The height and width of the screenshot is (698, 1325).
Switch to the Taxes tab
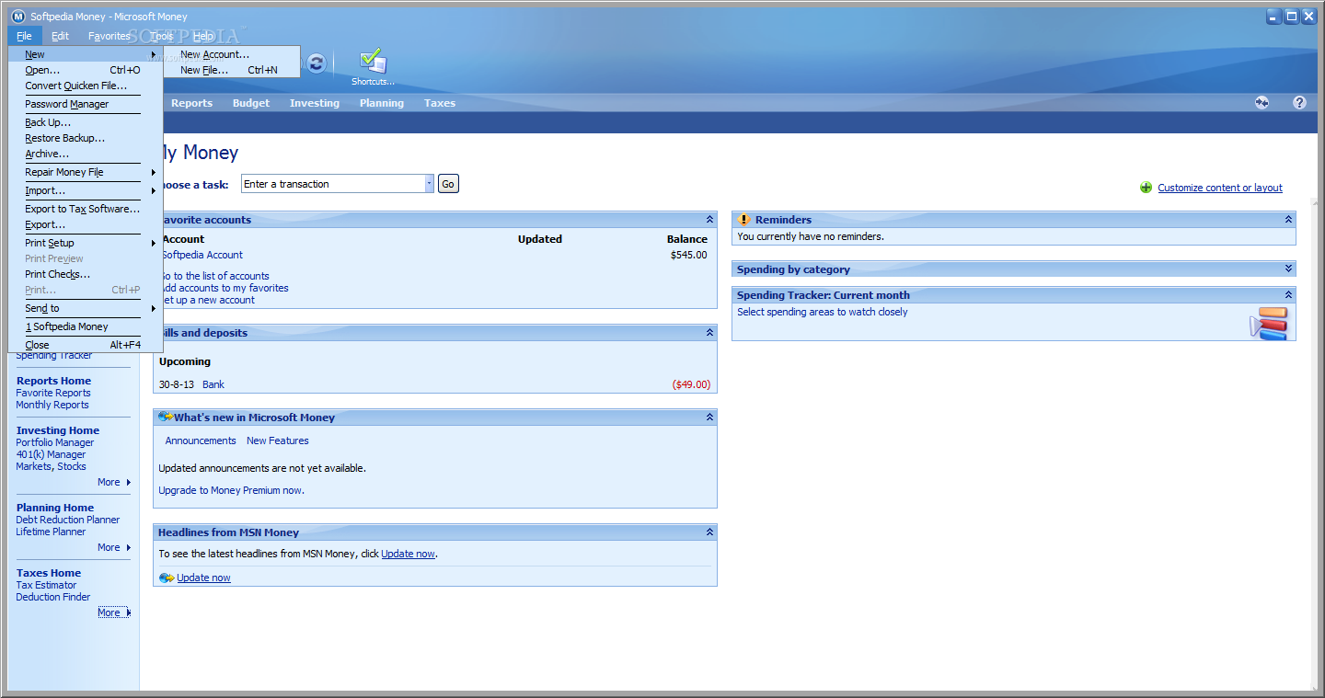pos(440,103)
